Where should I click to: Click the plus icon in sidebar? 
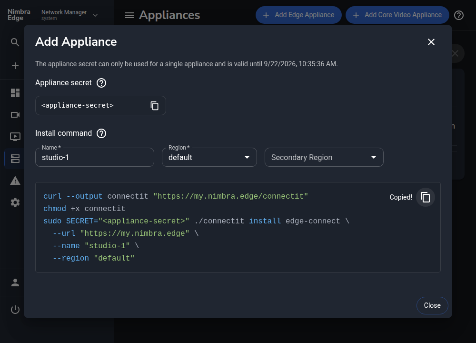click(x=15, y=66)
